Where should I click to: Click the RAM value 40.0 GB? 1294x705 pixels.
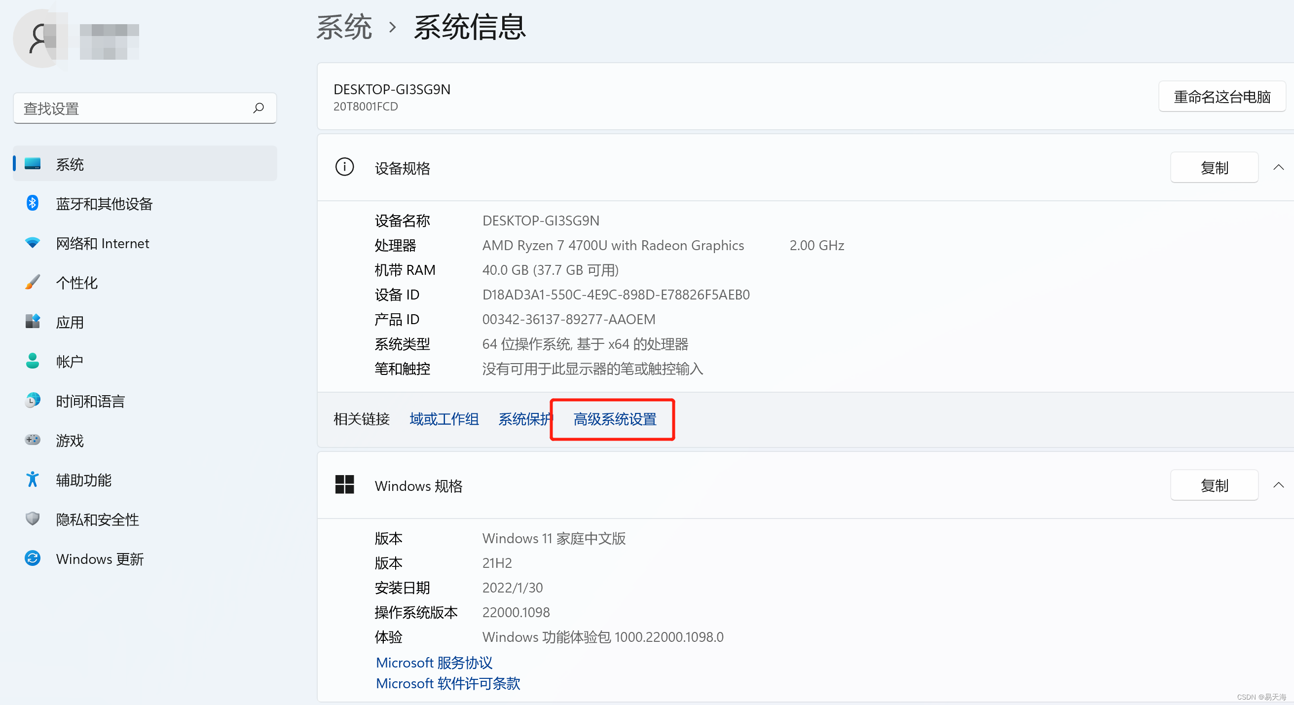coord(550,270)
